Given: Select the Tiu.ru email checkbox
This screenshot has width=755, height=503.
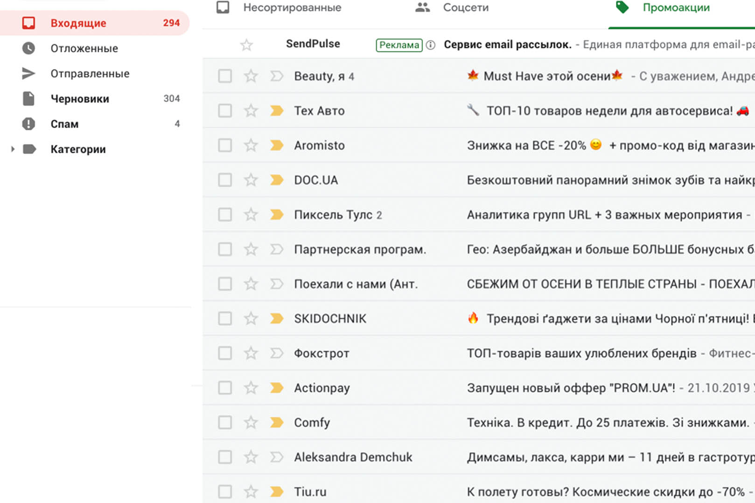Looking at the screenshot, I should [225, 491].
